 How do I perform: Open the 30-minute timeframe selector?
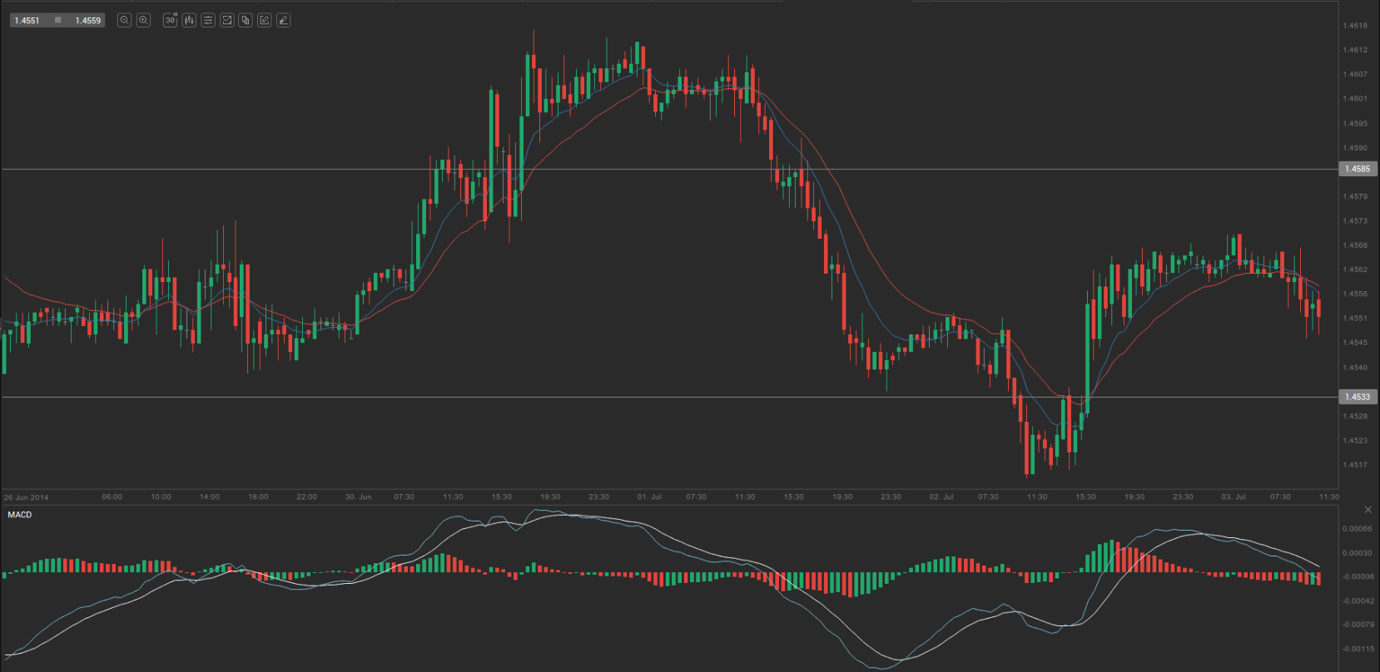point(170,20)
